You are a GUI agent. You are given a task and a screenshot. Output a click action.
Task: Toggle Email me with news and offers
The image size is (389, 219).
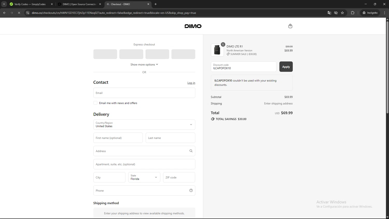click(x=95, y=103)
